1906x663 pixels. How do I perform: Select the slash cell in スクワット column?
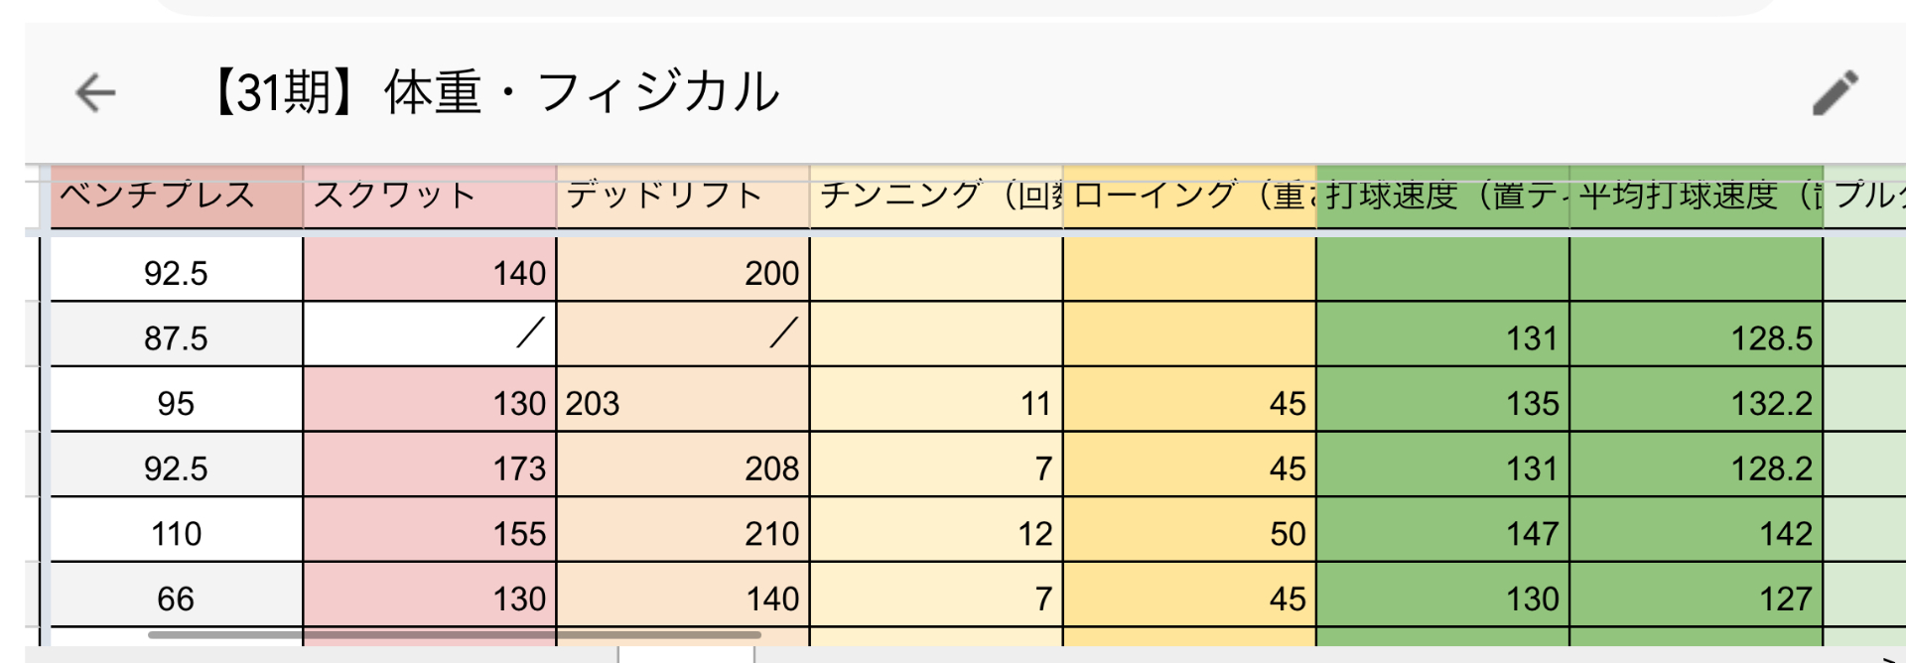pos(429,333)
